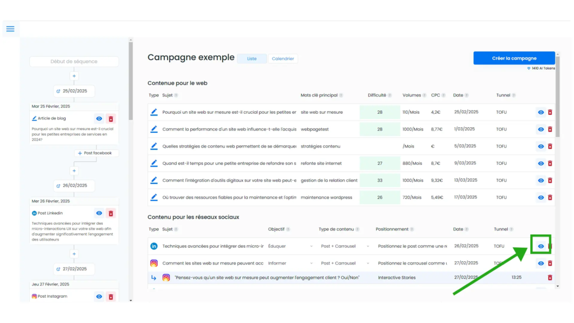Open the 'Éduquer' objectif dropdown
The image size is (574, 323).
click(x=290, y=246)
